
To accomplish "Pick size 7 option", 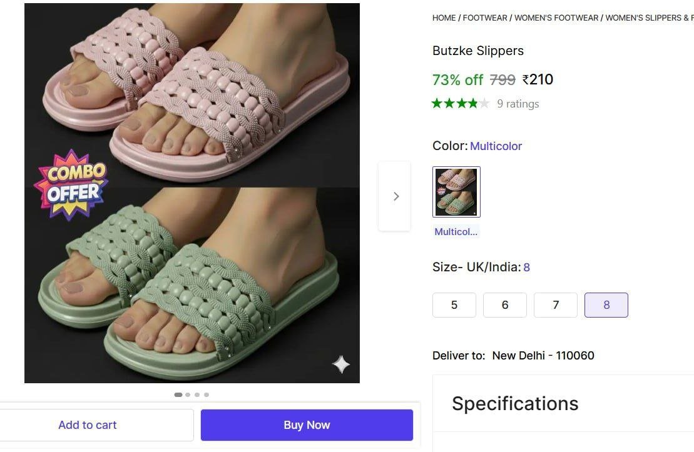I will coord(556,305).
